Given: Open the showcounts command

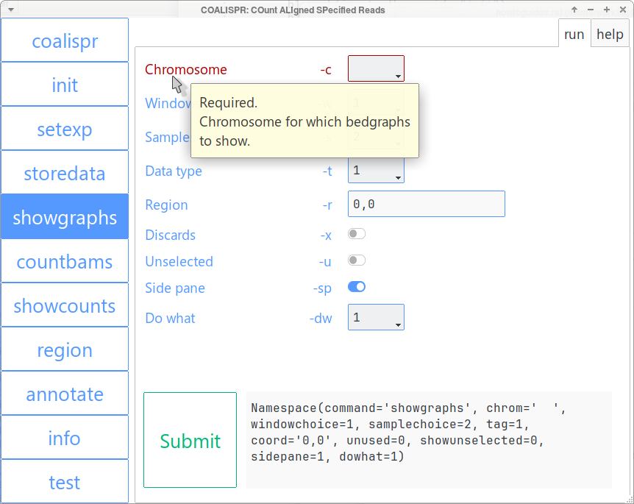Looking at the screenshot, I should pyautogui.click(x=65, y=305).
